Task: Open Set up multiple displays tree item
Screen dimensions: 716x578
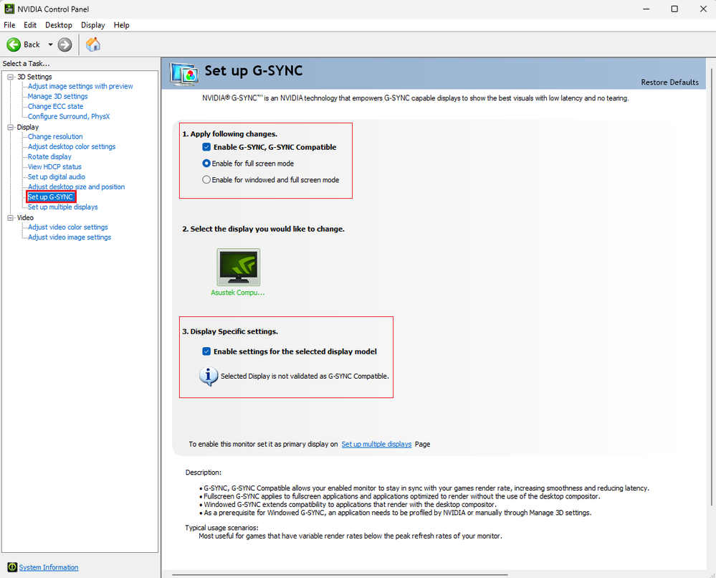Action: pyautogui.click(x=63, y=207)
